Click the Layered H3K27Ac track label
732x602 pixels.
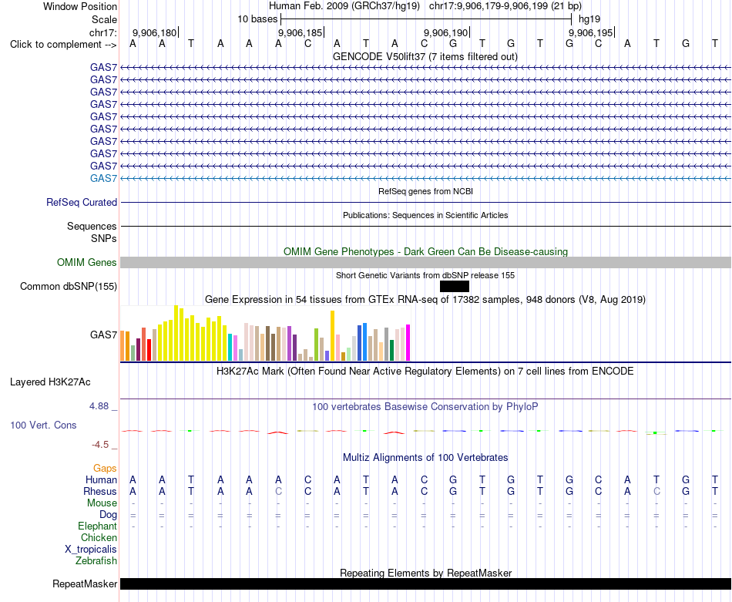point(50,382)
